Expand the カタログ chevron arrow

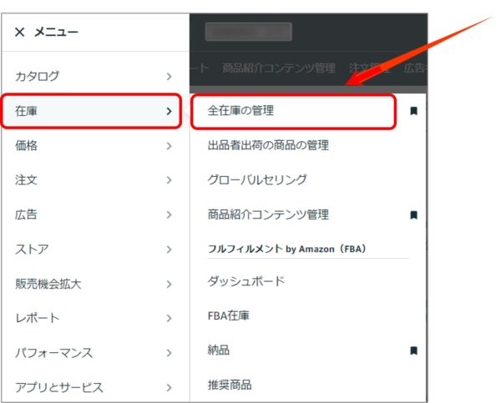tap(169, 76)
